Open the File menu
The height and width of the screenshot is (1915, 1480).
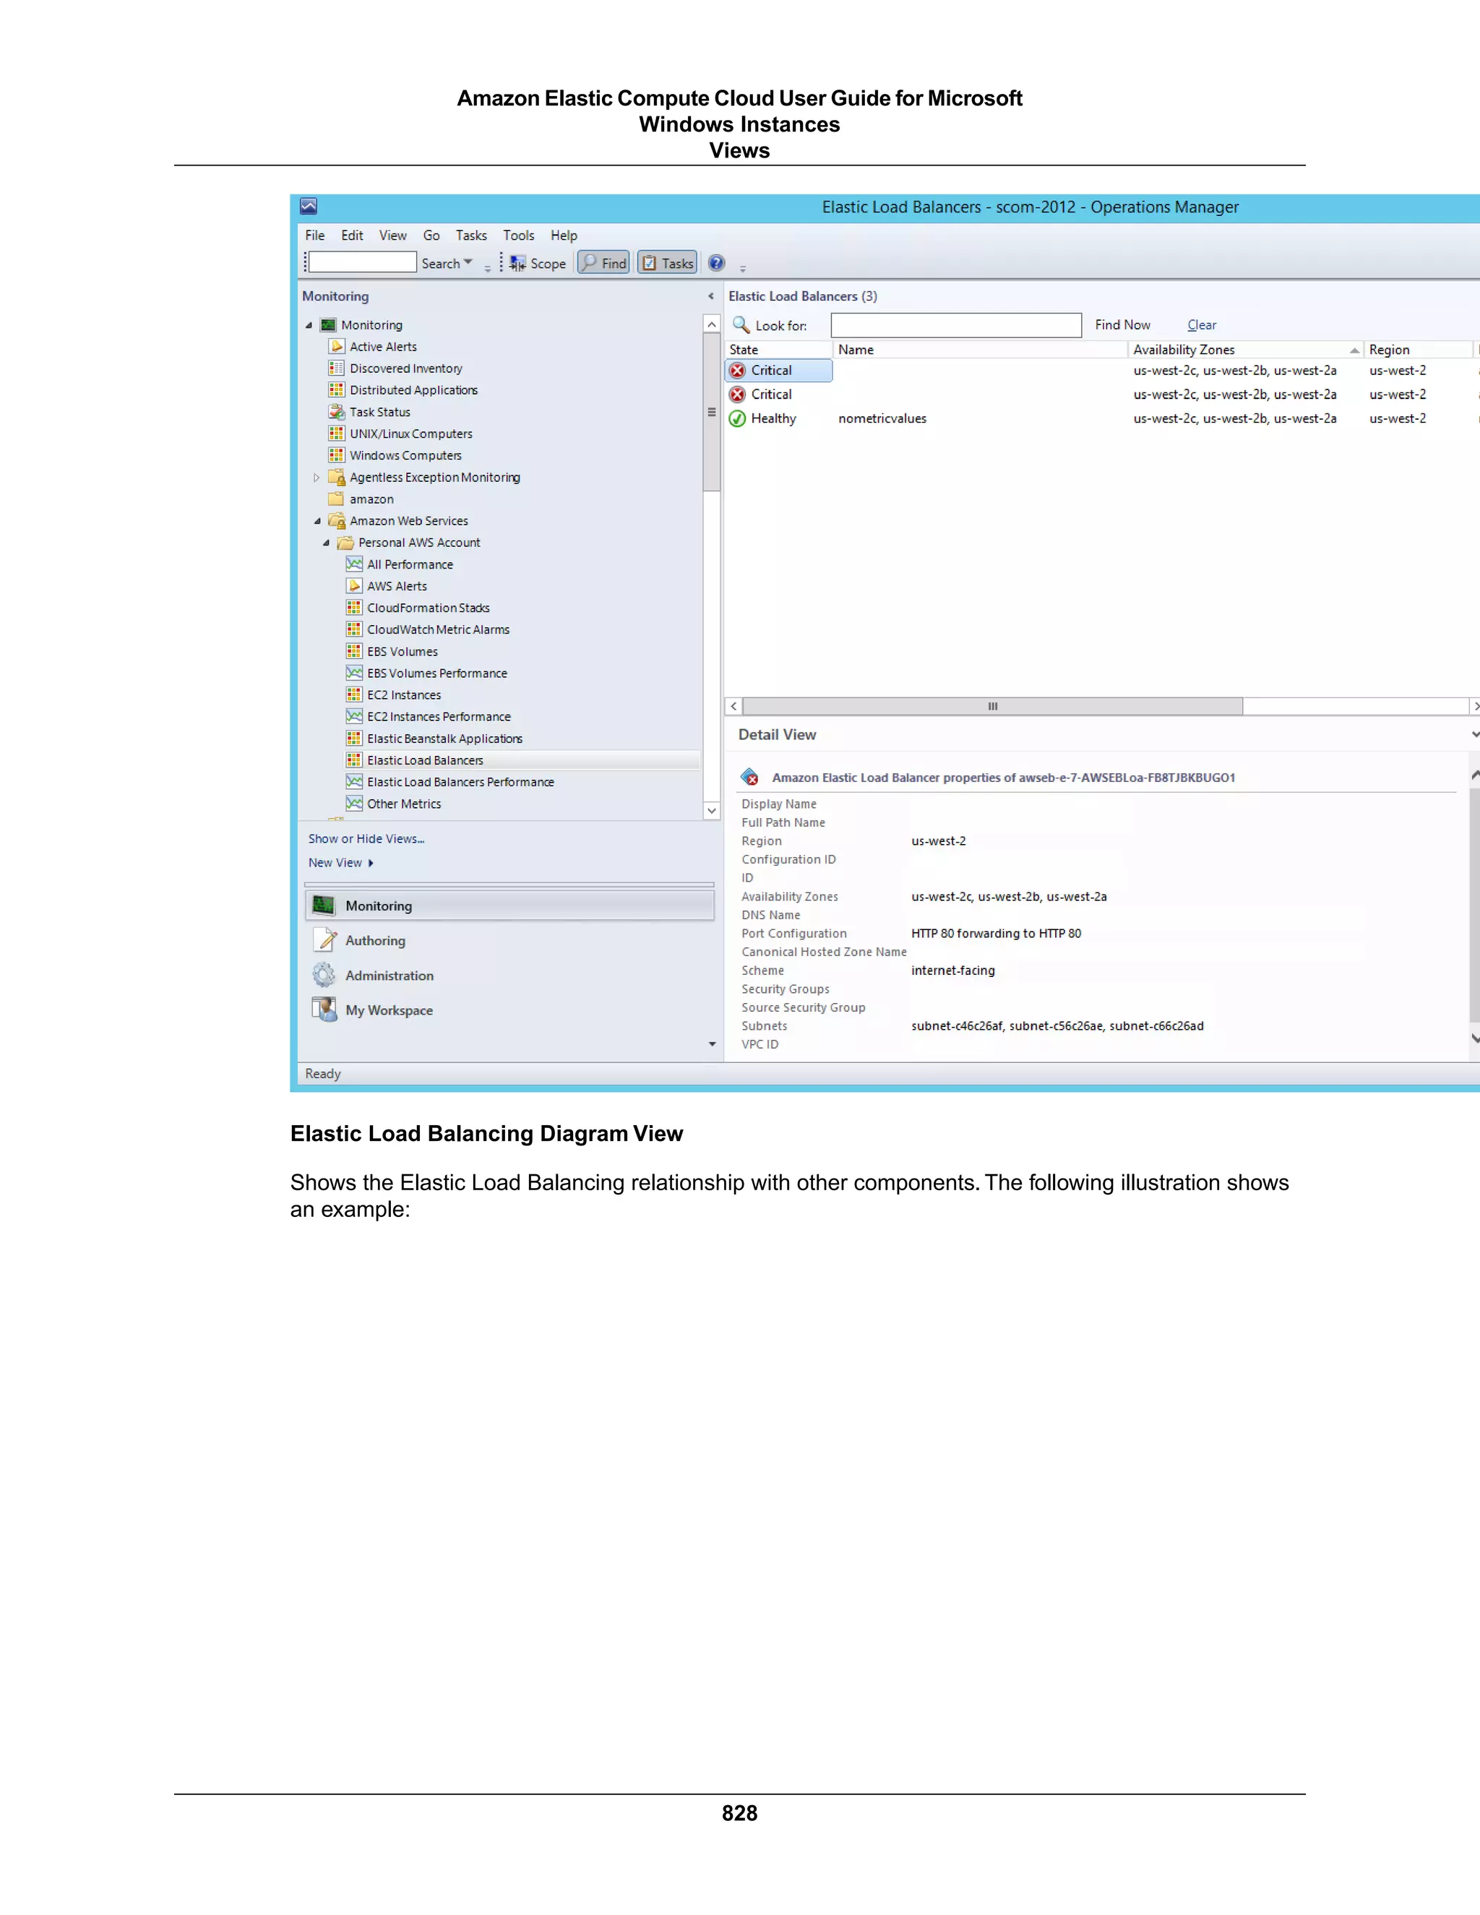click(x=315, y=235)
